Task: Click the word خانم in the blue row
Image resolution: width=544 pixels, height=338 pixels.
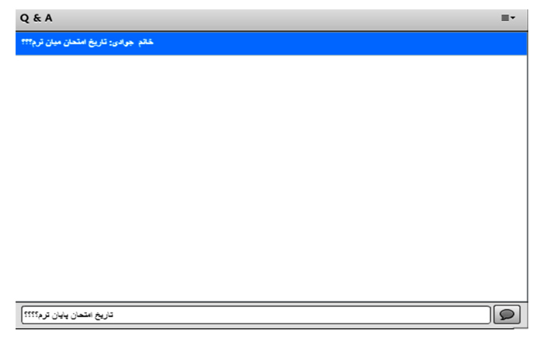Action: click(146, 42)
